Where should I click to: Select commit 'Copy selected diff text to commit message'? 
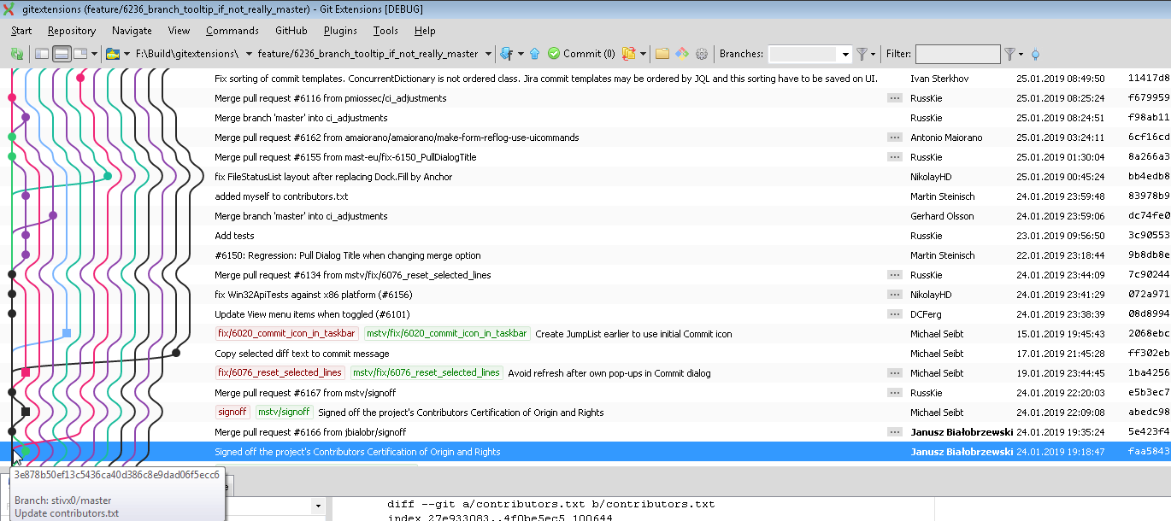pyautogui.click(x=302, y=354)
